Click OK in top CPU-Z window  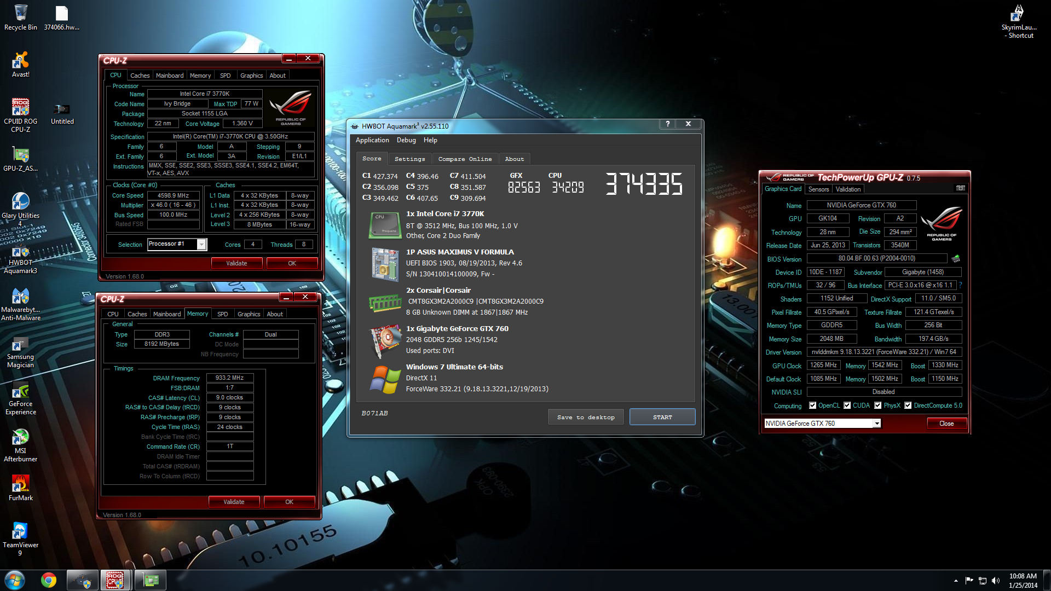pos(292,263)
